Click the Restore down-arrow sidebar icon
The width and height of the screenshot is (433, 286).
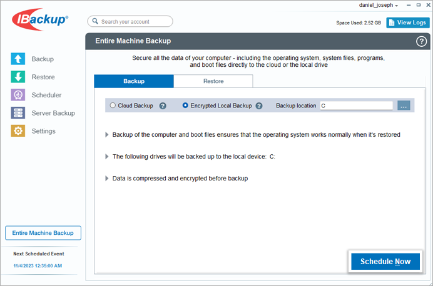click(18, 77)
